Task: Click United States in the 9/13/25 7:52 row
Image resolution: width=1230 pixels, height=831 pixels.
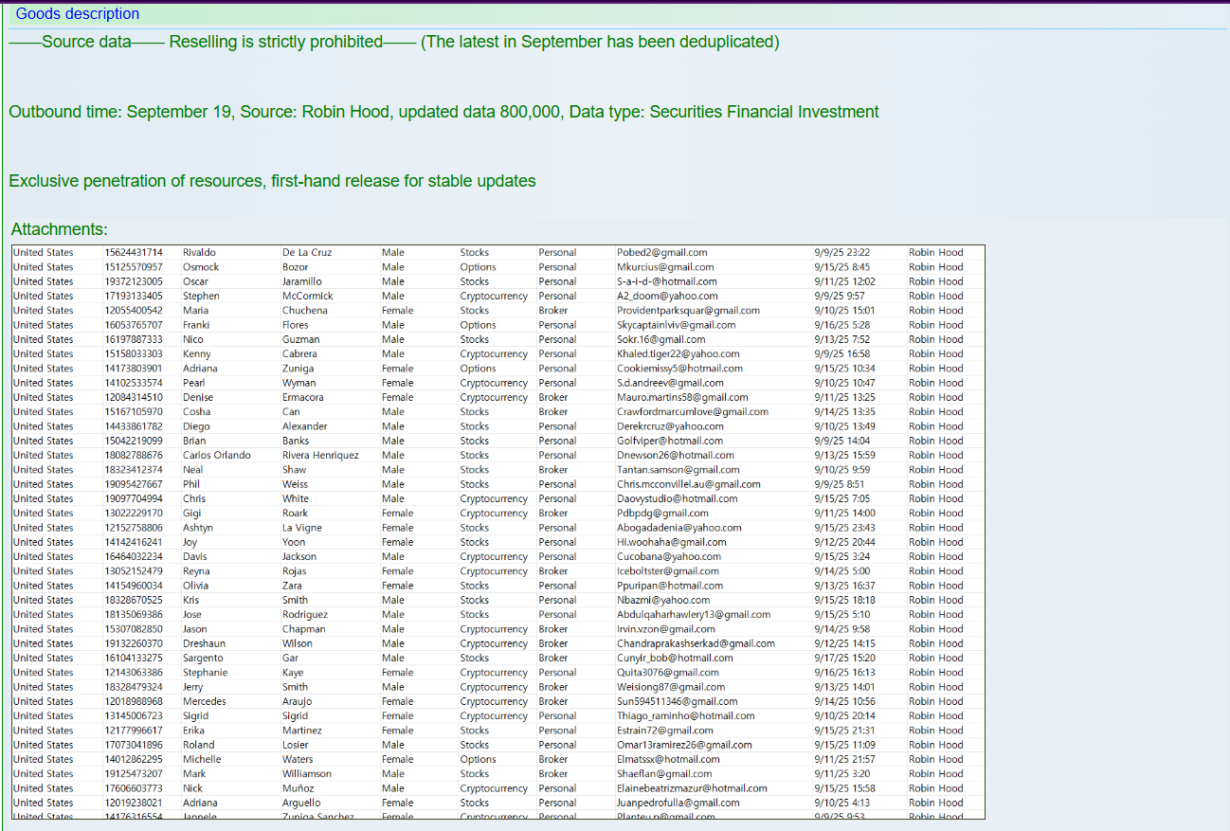Action: pyautogui.click(x=43, y=339)
